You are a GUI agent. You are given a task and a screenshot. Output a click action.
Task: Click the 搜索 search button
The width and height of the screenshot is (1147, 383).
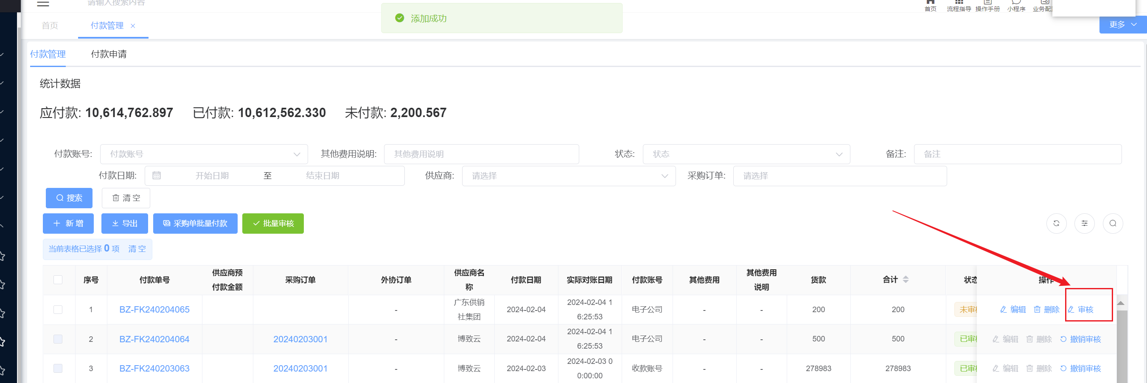pos(69,198)
